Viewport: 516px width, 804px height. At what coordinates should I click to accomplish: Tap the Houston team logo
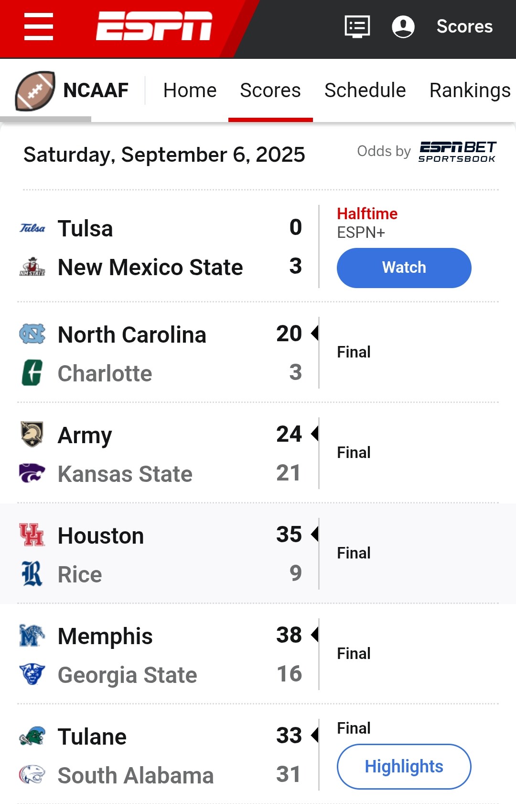tap(32, 535)
